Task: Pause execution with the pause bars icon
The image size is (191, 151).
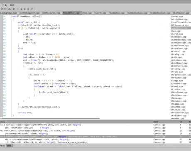Action: (x=28, y=9)
